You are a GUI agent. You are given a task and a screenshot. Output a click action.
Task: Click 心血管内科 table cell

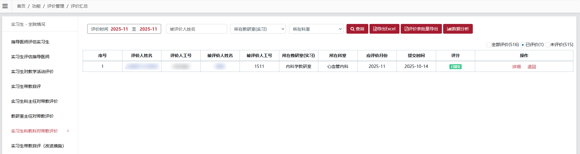pos(338,66)
